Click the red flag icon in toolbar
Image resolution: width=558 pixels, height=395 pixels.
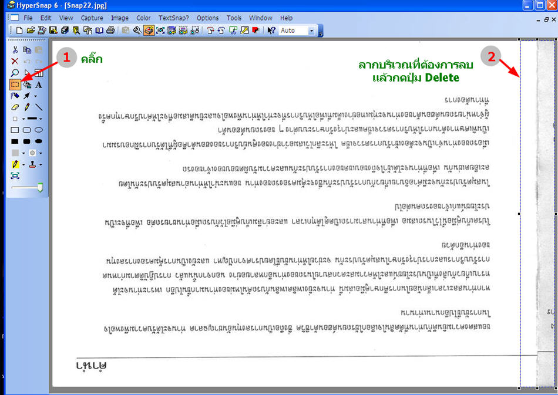(x=256, y=31)
